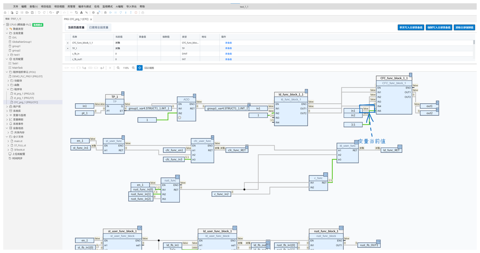
Task: Click the code brackets toolbar icon
Action: point(64,13)
